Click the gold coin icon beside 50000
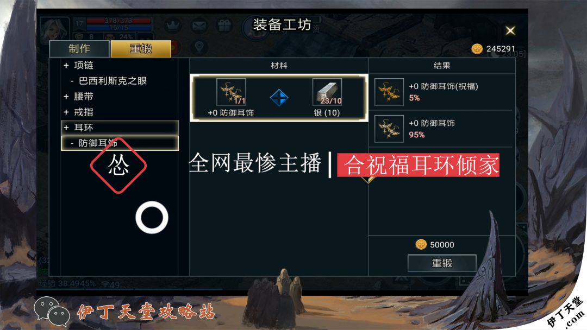 pyautogui.click(x=421, y=244)
